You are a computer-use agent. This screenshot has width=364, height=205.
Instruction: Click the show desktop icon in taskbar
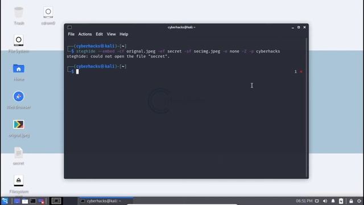[16, 201]
